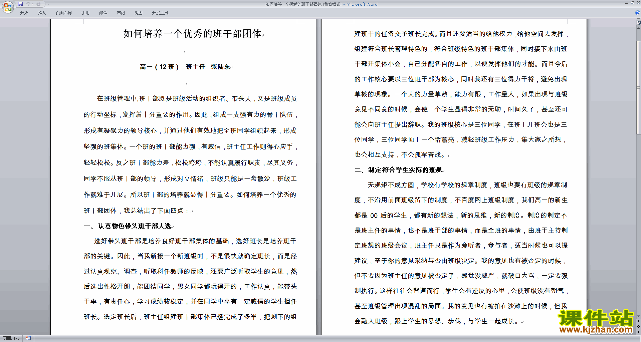Switch to the 页面布局 tab
Viewport: 641px width, 342px height.
[64, 13]
